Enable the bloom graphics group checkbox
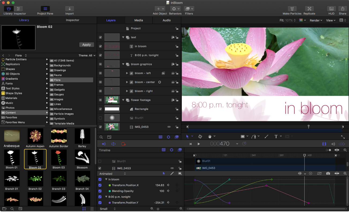This screenshot has height=212, width=349. [x=100, y=64]
